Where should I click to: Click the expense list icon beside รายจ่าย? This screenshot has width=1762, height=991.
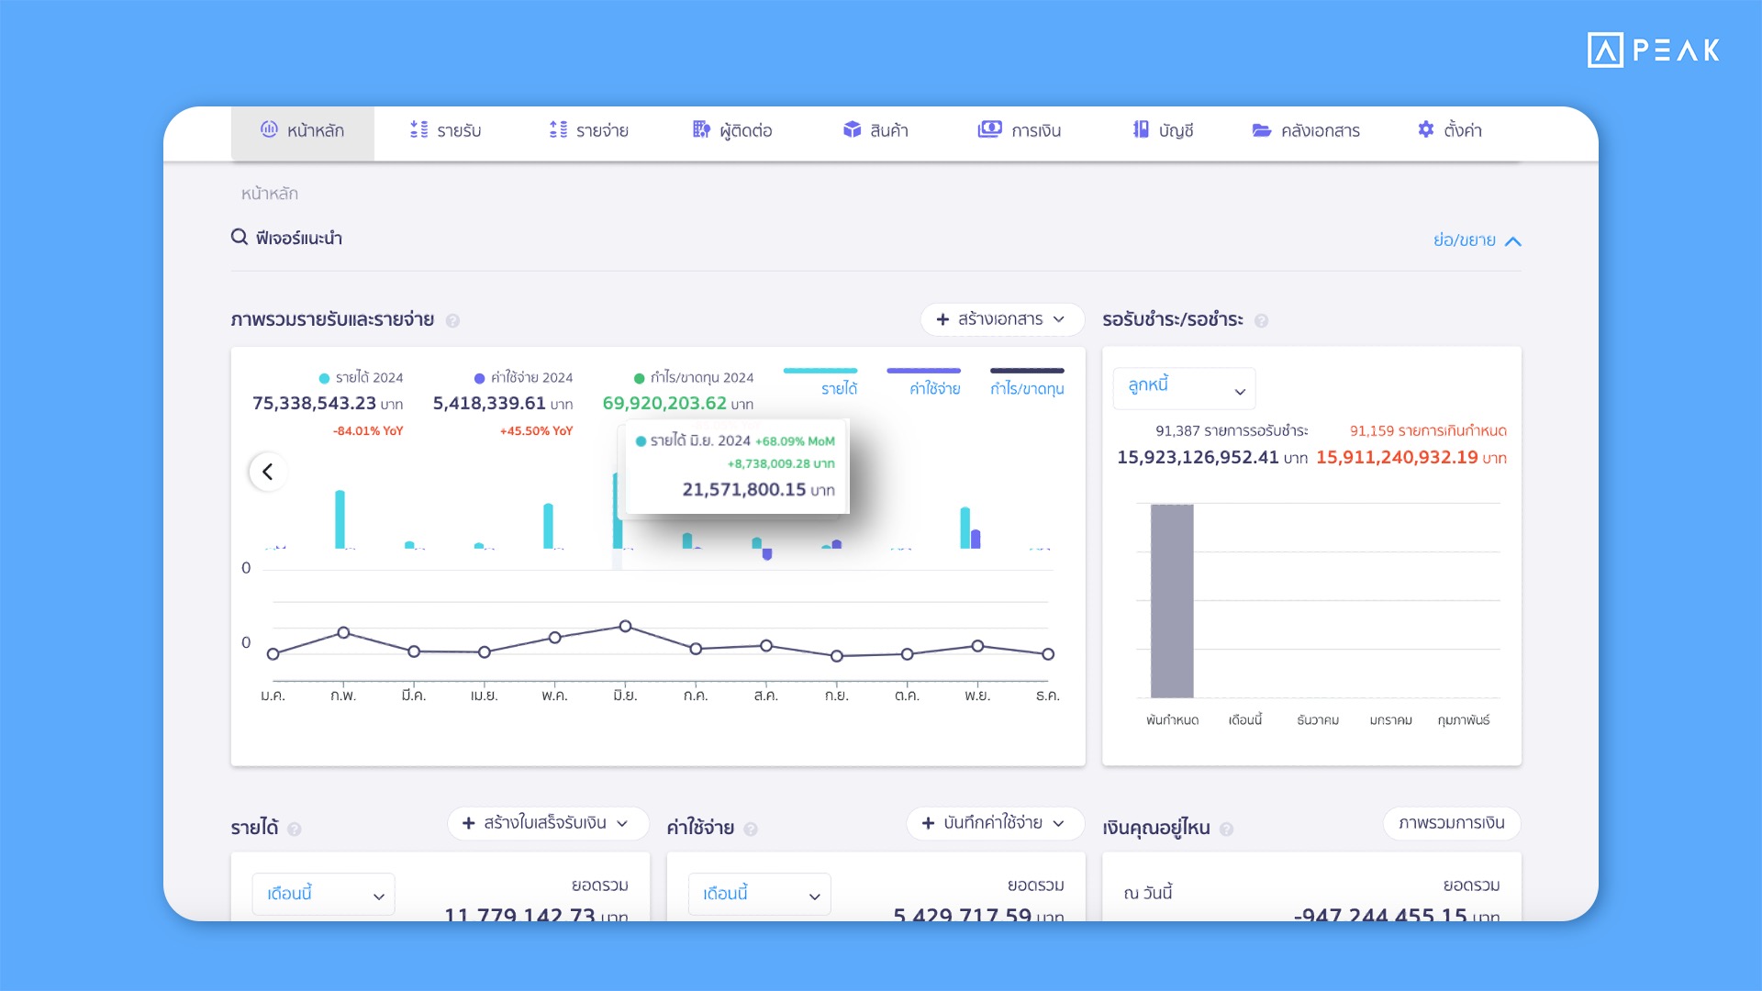coord(558,129)
